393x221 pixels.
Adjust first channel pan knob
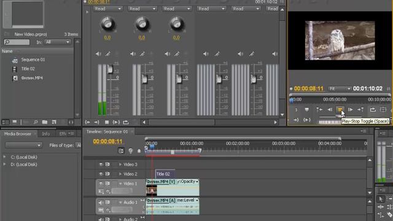107,24
